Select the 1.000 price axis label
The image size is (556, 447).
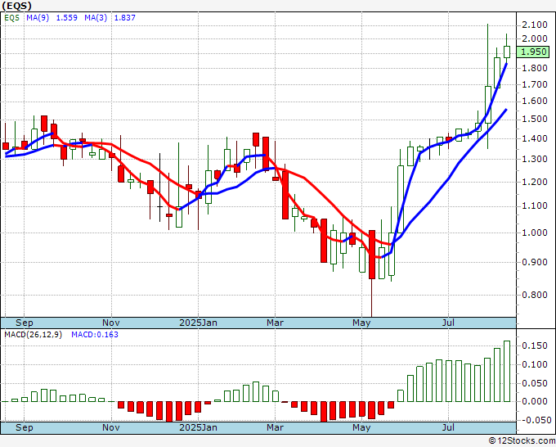tap(535, 233)
